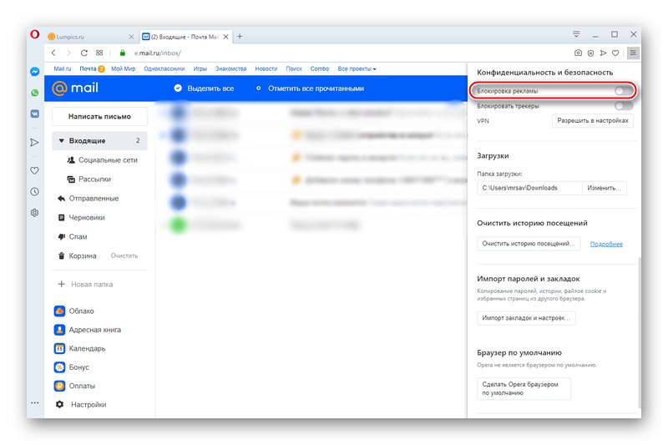
Task: Open the Flow arrow icon in sidebar
Action: pyautogui.click(x=35, y=142)
